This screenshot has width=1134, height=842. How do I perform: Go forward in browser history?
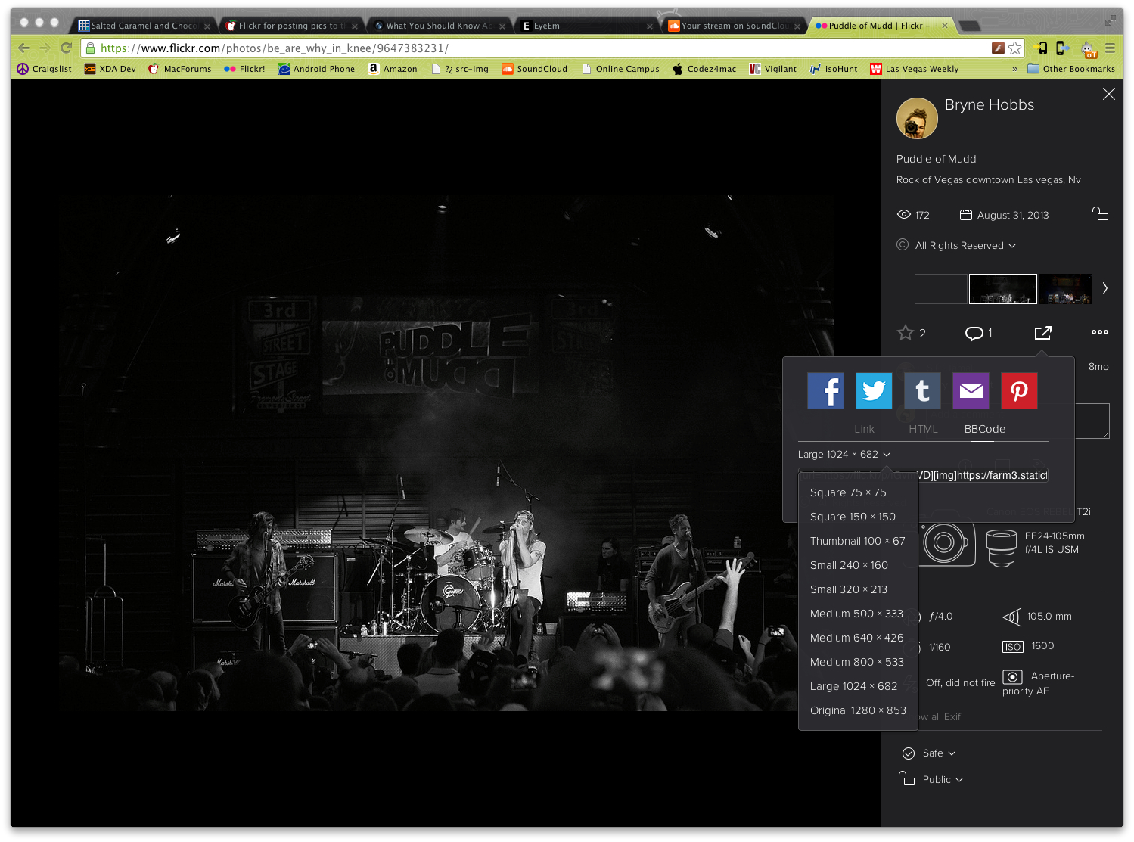click(x=45, y=48)
